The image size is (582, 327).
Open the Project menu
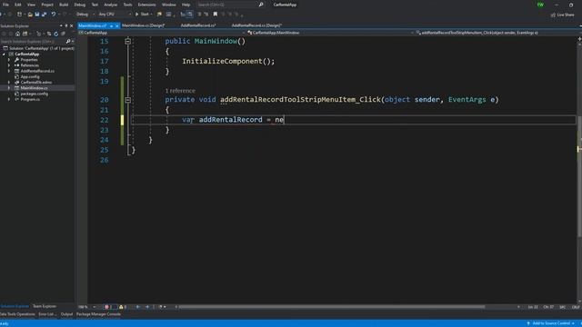(x=47, y=5)
